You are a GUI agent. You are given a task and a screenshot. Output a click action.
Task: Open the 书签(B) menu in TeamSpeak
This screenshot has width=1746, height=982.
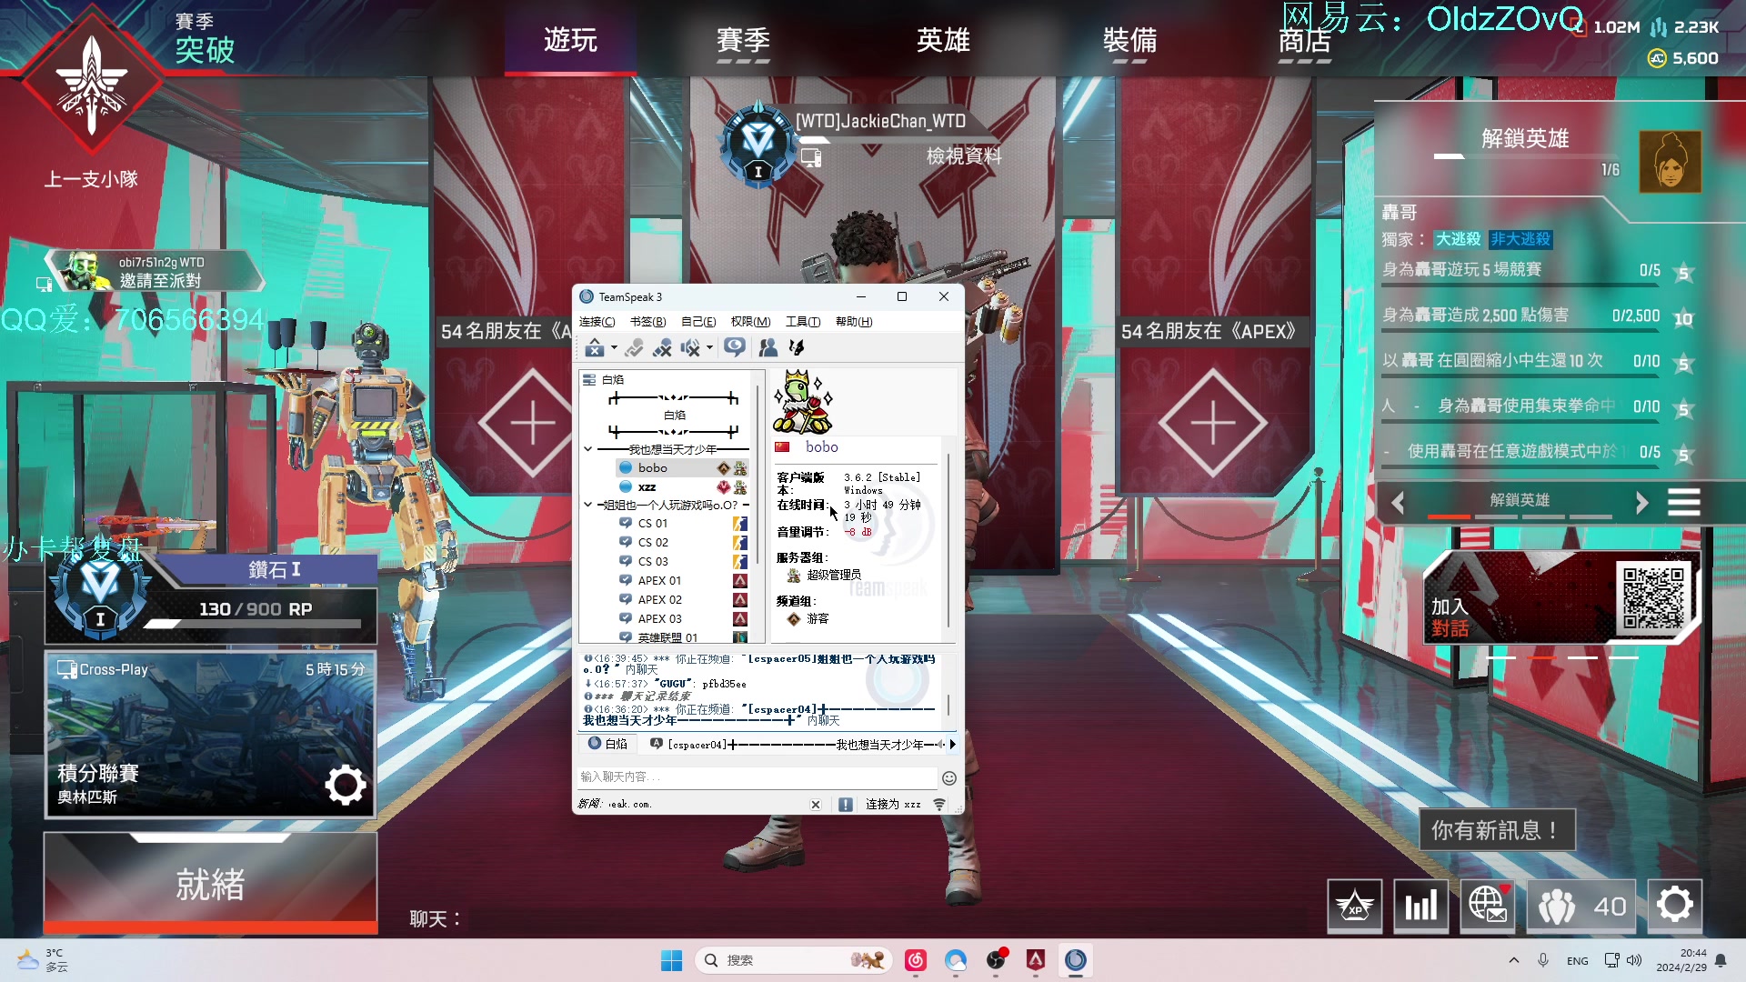click(x=647, y=322)
